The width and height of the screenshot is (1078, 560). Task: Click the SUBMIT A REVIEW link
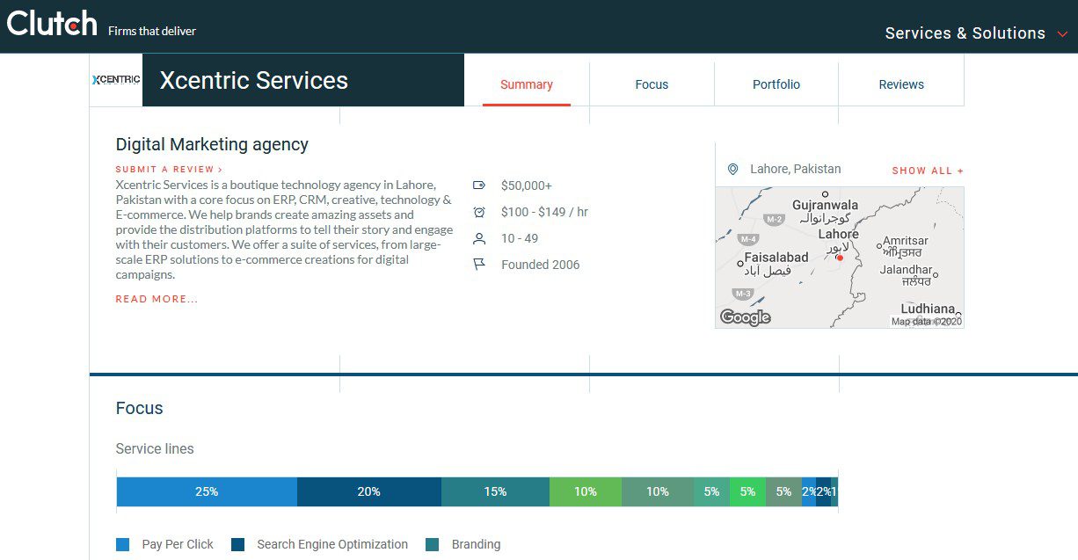point(169,169)
